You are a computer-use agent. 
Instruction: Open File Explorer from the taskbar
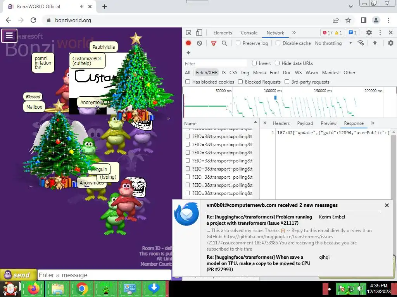(57, 288)
